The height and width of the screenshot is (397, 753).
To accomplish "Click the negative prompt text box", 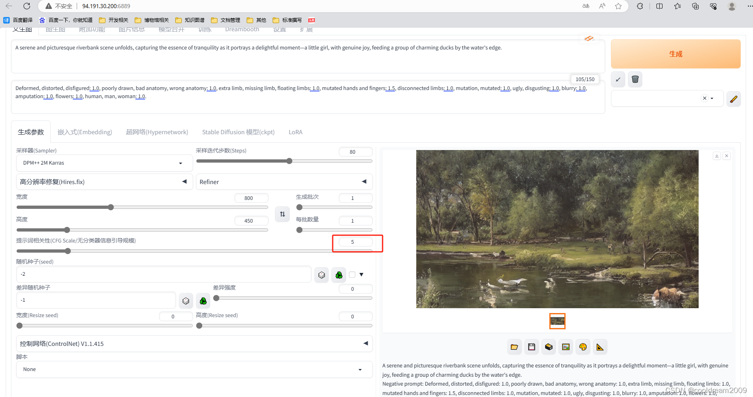I will tap(308, 97).
